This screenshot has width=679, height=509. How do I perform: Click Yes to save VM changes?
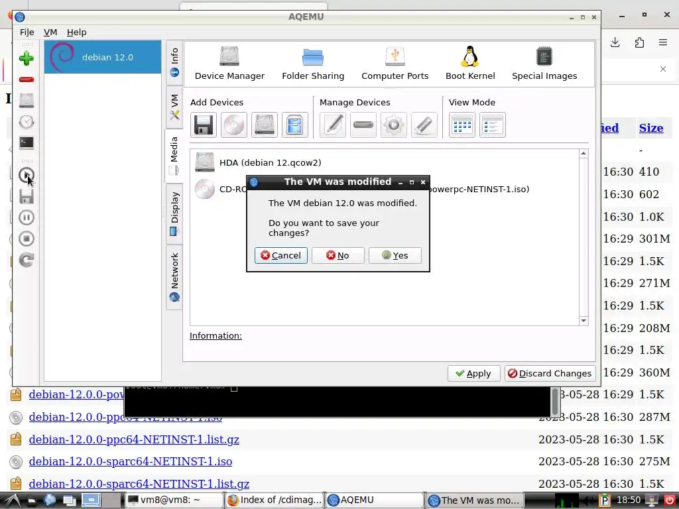coord(395,255)
